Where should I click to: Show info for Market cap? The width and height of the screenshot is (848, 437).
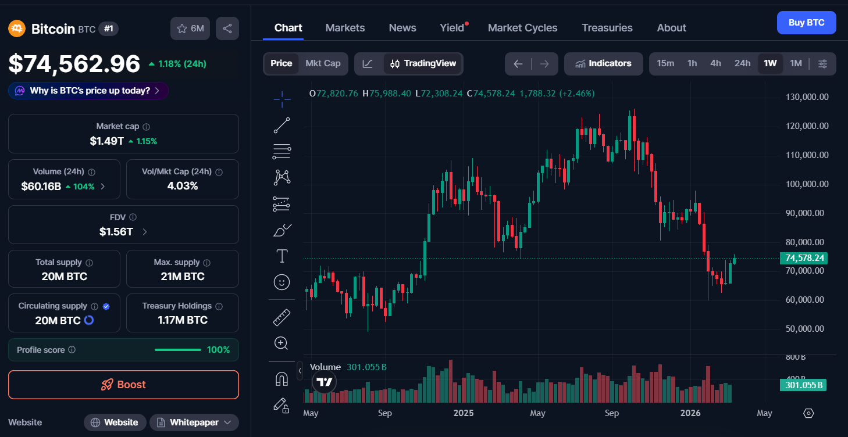point(147,127)
